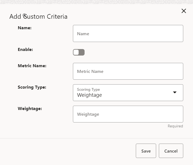The width and height of the screenshot is (193, 165).
Task: Click the bold "Metric Name:" label
Action: pos(32,66)
